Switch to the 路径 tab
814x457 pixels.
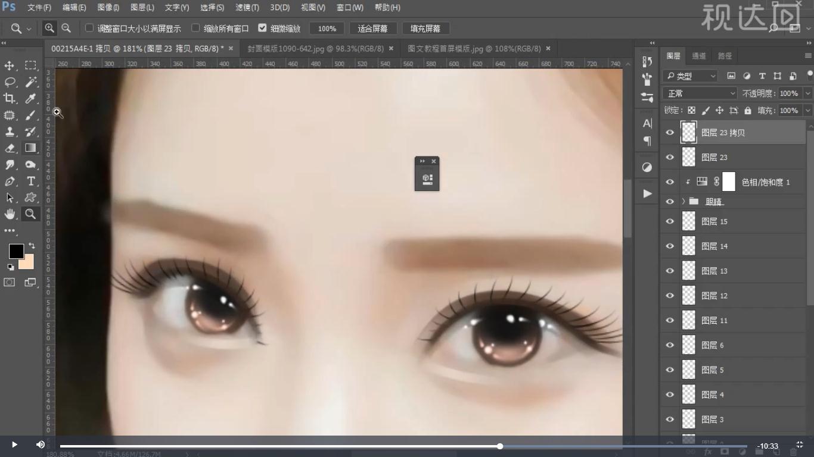point(725,56)
